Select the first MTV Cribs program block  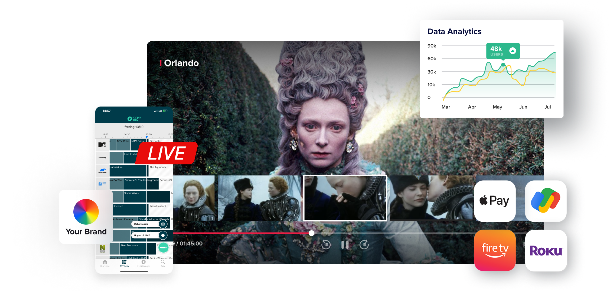[x=123, y=145]
